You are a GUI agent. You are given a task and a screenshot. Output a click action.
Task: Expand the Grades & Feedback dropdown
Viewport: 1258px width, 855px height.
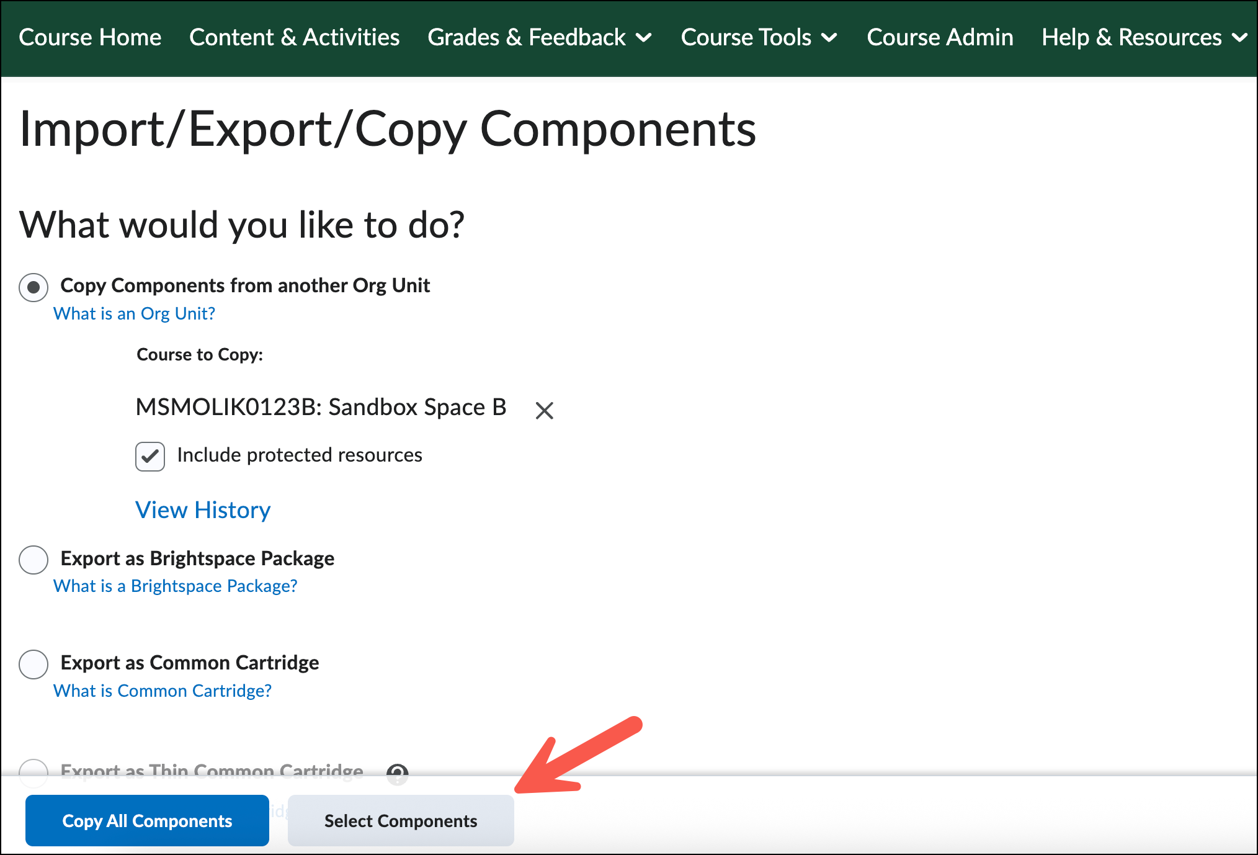coord(539,37)
